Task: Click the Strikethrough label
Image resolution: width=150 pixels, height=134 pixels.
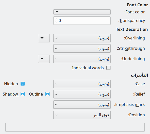Action: pos(131,49)
